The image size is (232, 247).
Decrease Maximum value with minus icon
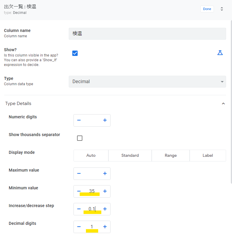click(79, 173)
